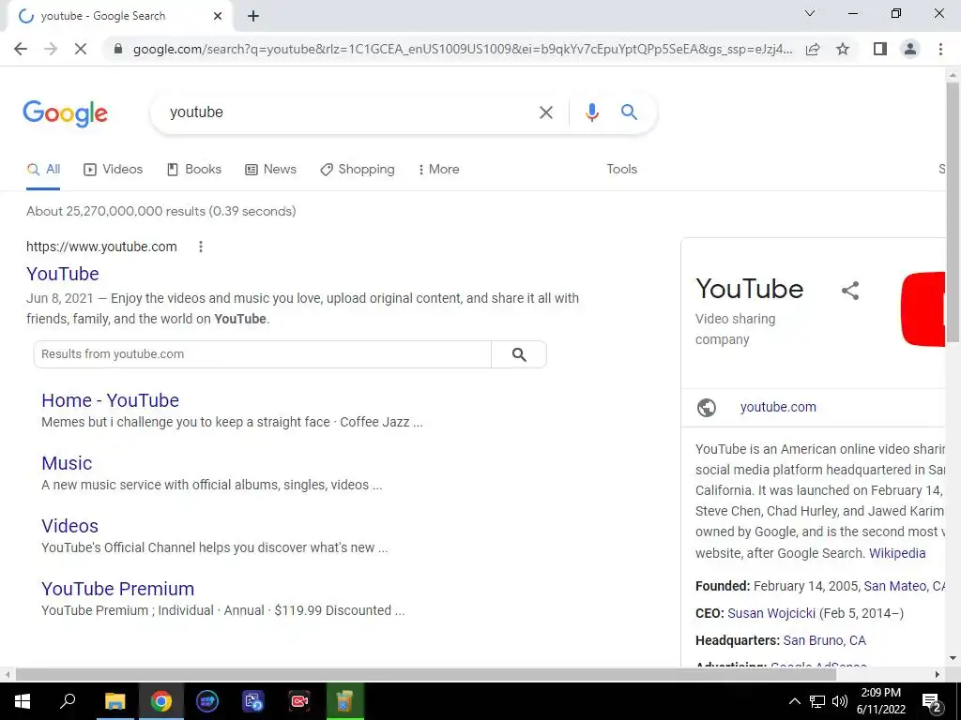This screenshot has height=720, width=961.
Task: Clear the search query with X icon
Action: [545, 112]
